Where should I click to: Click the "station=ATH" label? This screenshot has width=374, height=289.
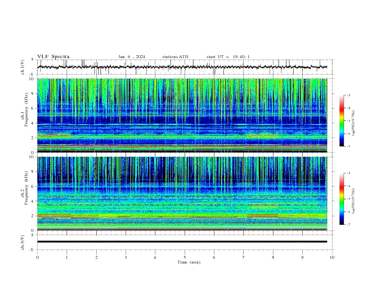tap(175, 57)
